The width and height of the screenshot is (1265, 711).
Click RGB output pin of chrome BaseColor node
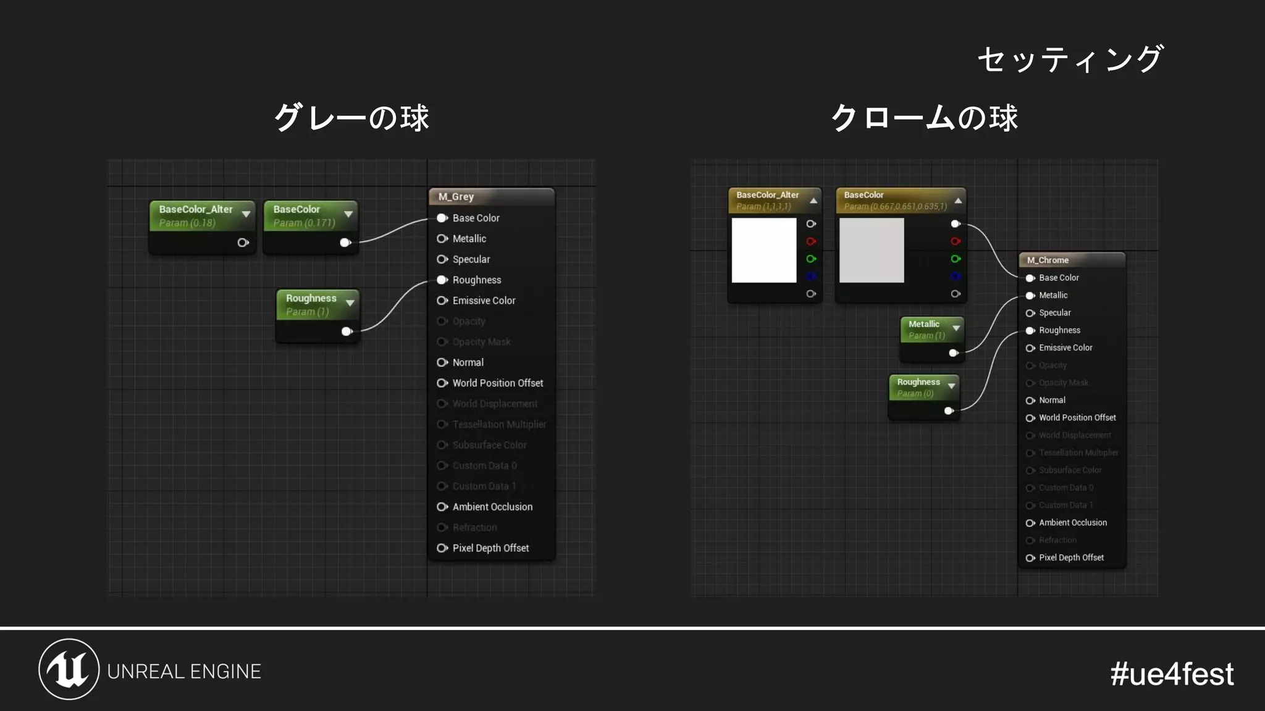956,223
